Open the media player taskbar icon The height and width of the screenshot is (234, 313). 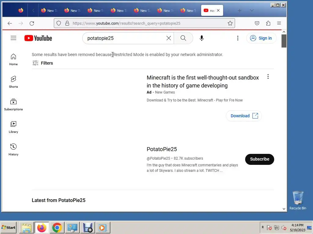click(103, 227)
